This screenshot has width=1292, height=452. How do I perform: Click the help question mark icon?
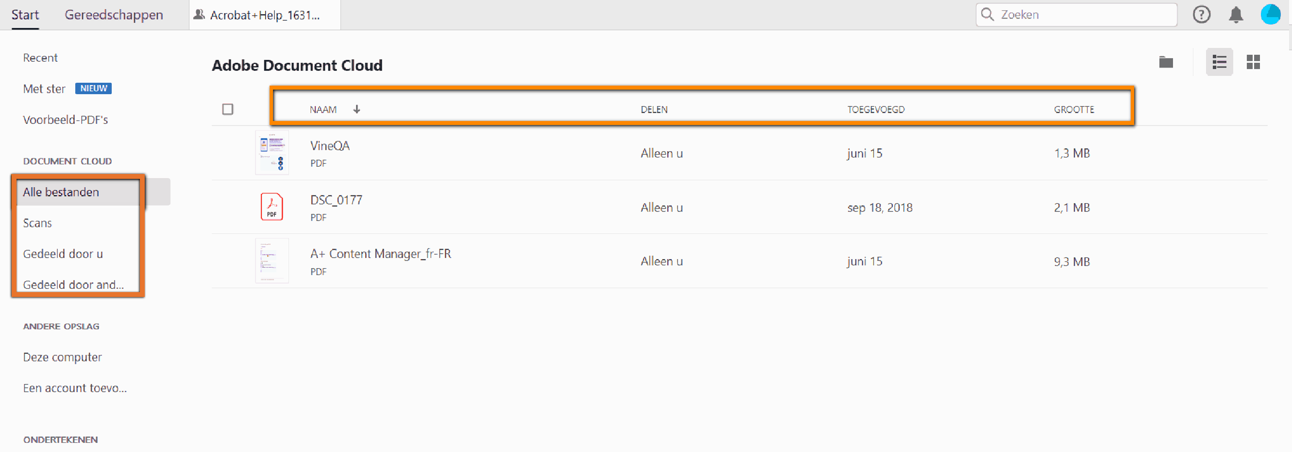tap(1201, 15)
